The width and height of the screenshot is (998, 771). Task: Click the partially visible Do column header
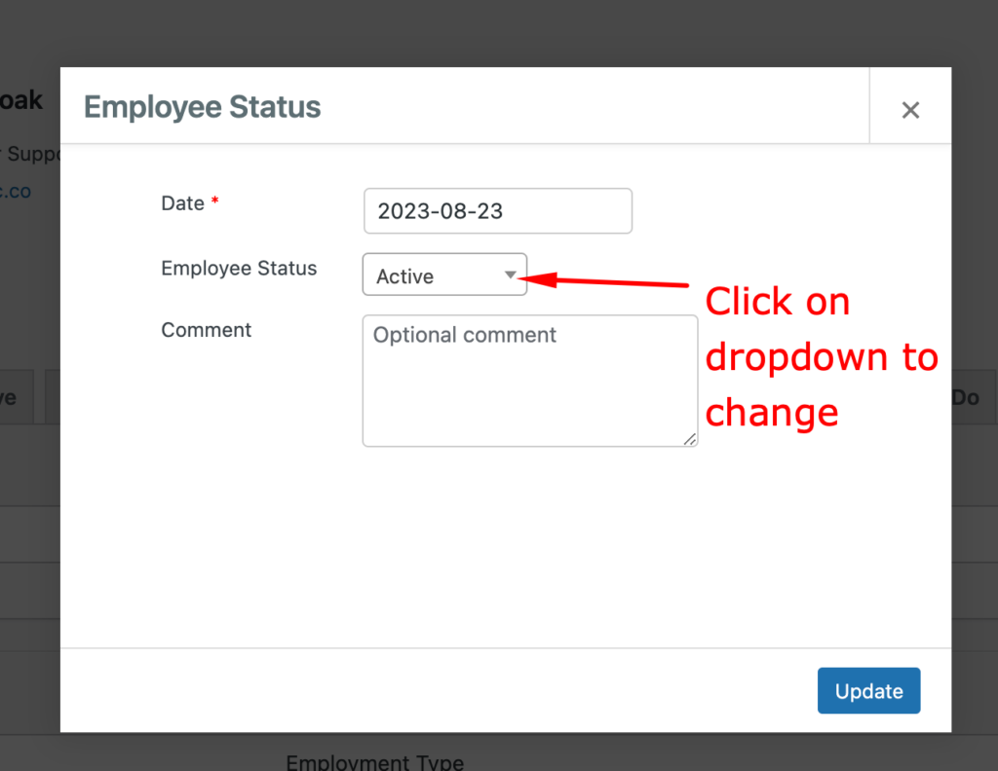966,396
